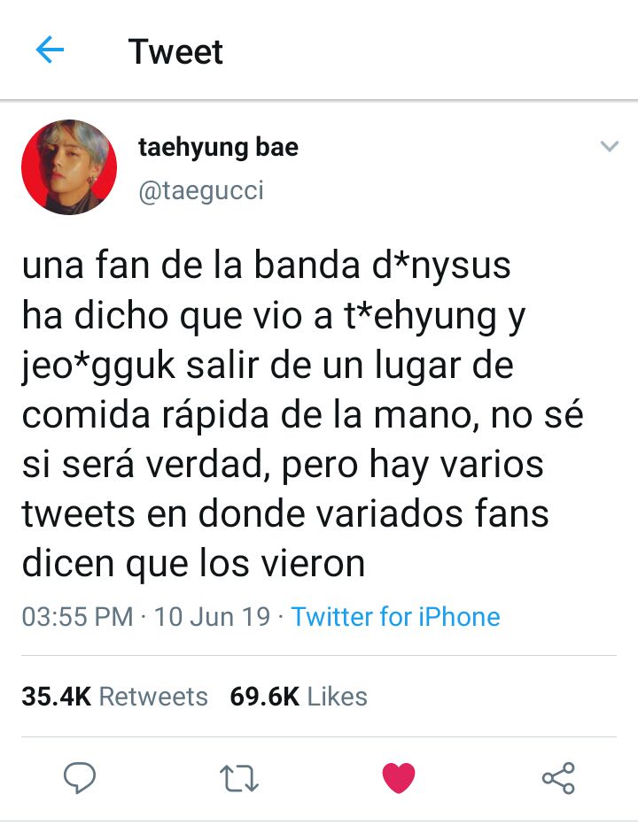The width and height of the screenshot is (638, 825).
Task: Tap the word Likes label
Action: (x=338, y=696)
